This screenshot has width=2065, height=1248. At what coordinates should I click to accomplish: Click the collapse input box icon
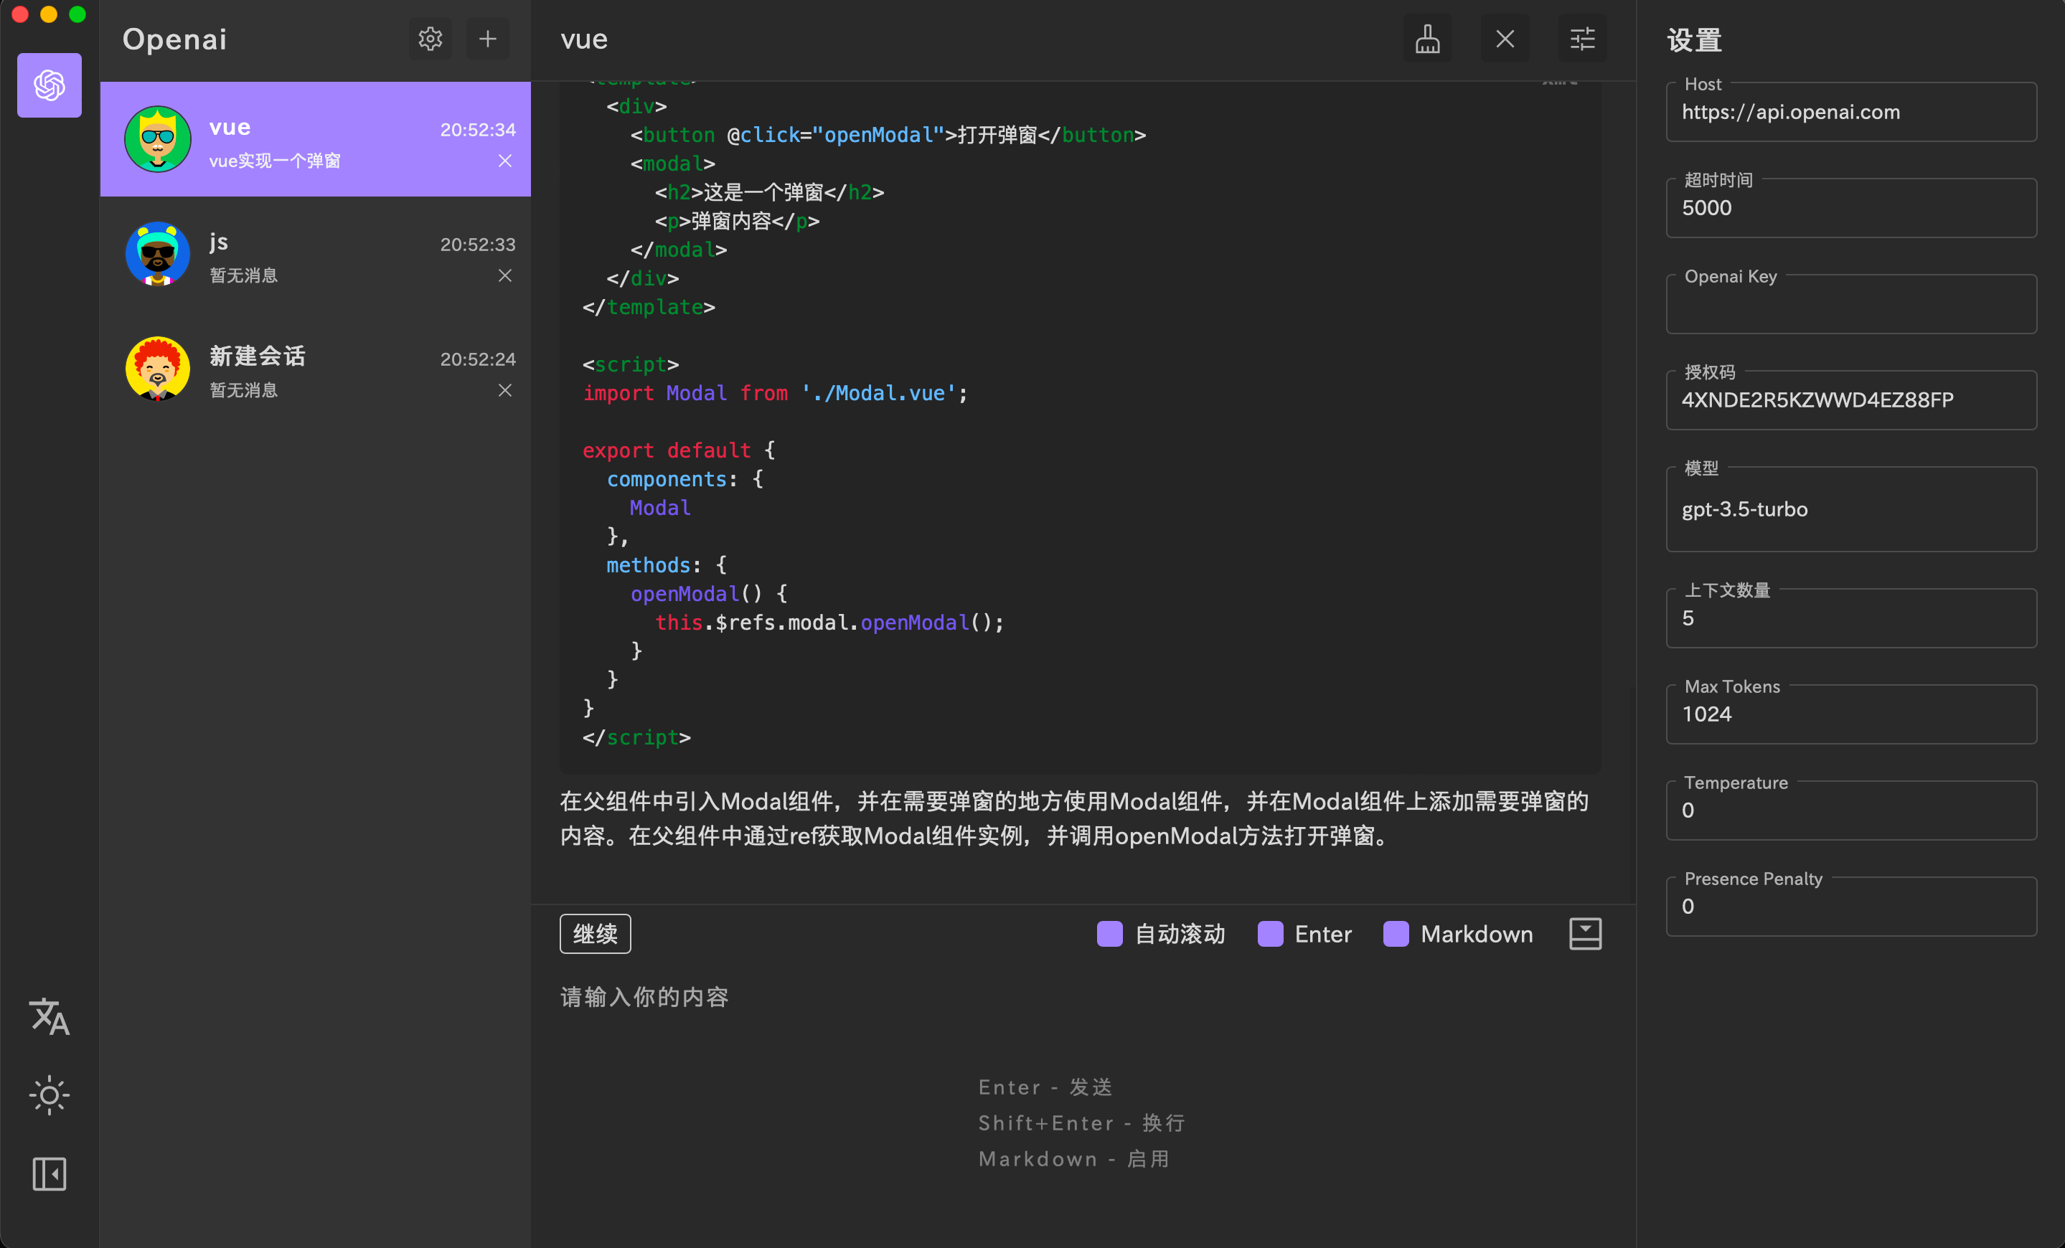click(x=1584, y=933)
